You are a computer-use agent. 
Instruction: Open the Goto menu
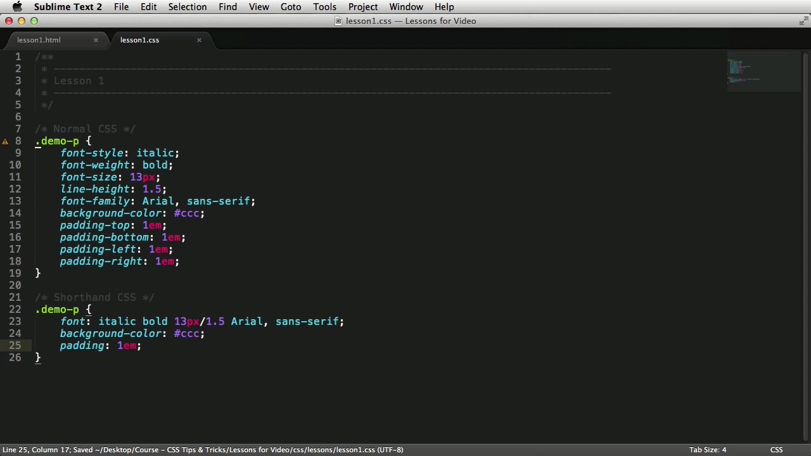(x=291, y=7)
